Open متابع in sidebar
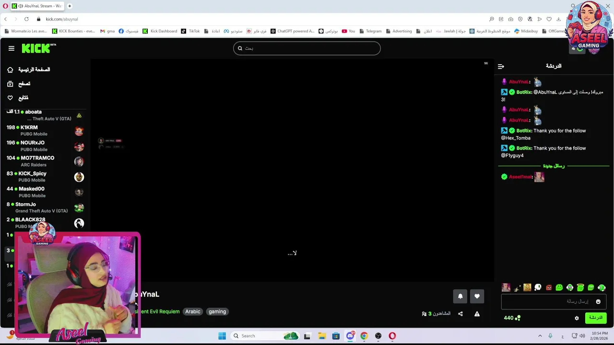This screenshot has height=345, width=614. [x=23, y=98]
